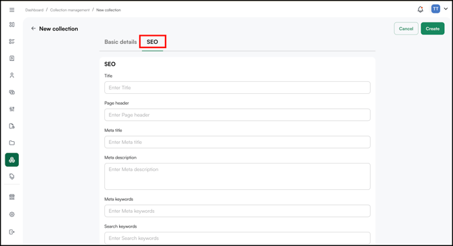The width and height of the screenshot is (453, 246).
Task: Click the Meta description label
Action: (120, 157)
